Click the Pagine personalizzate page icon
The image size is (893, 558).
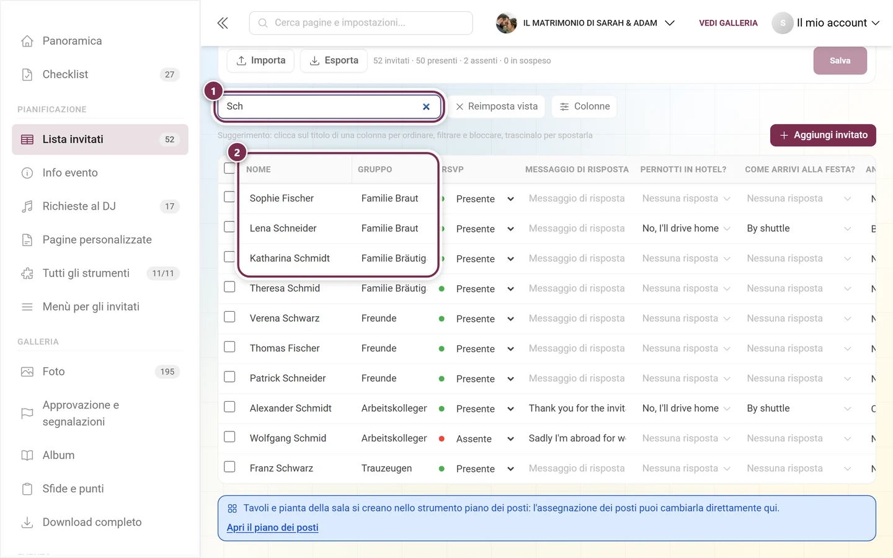[x=27, y=240]
